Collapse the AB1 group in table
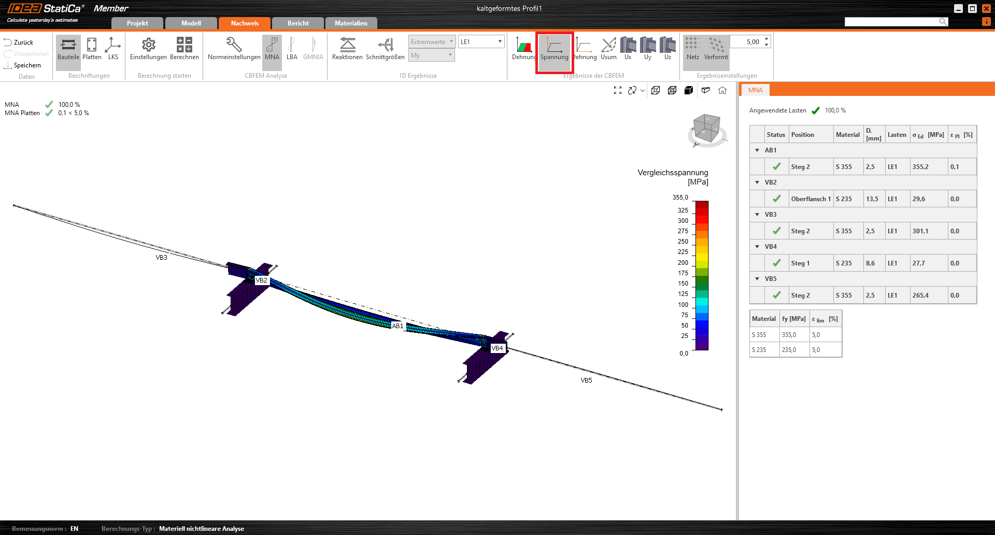Viewport: 995px width, 535px height. click(757, 150)
